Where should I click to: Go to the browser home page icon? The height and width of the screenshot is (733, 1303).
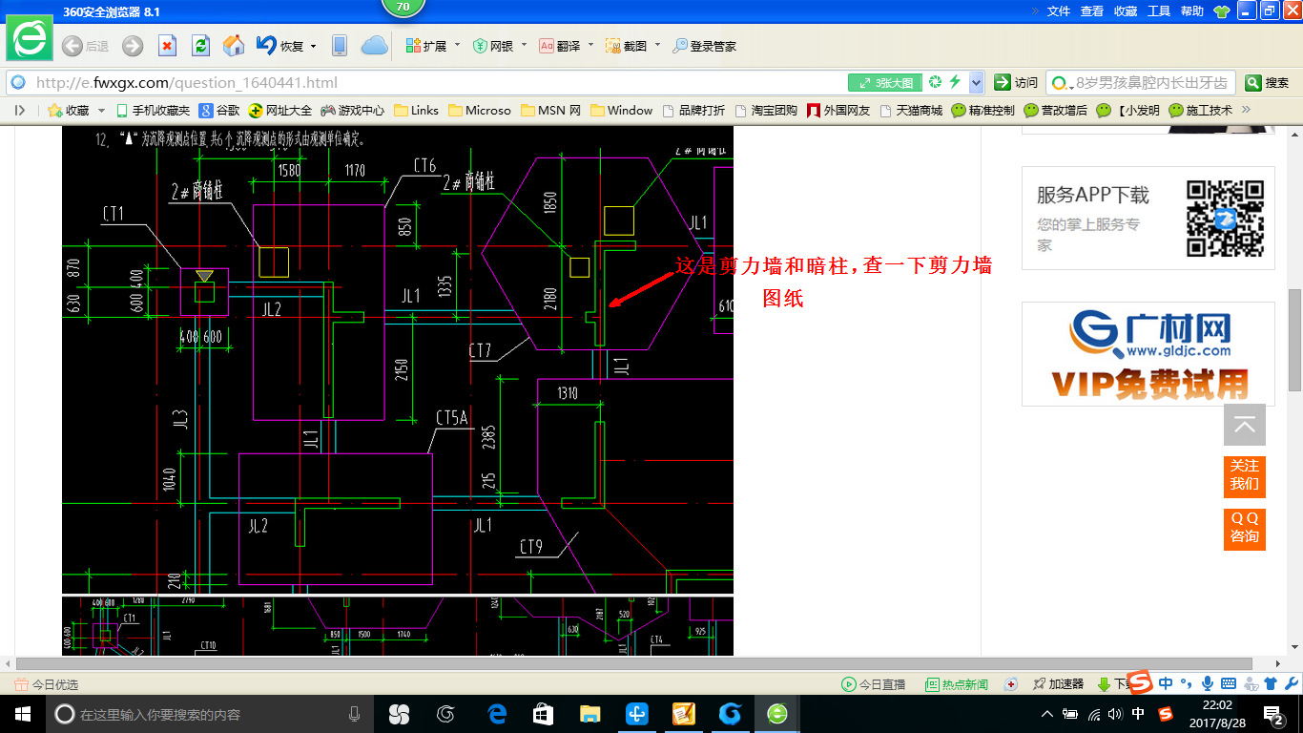tap(234, 46)
